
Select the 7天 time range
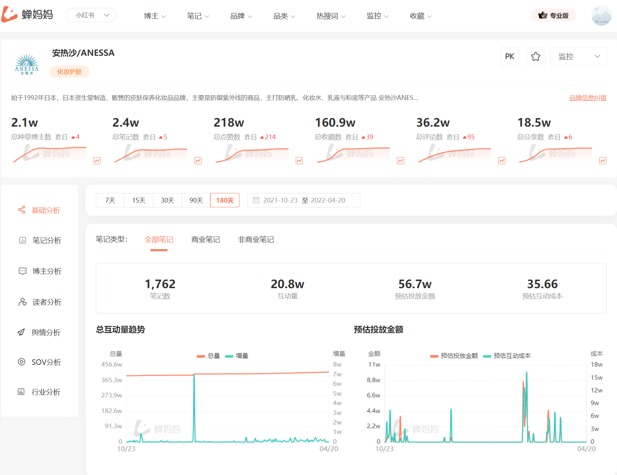click(110, 200)
